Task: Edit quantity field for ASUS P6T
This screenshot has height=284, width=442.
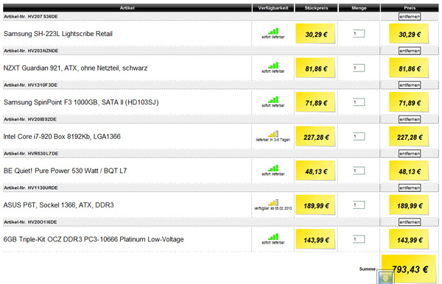Action: (359, 205)
